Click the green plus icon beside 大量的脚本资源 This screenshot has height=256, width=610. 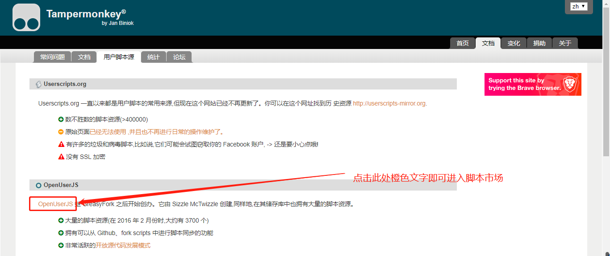[x=61, y=220]
